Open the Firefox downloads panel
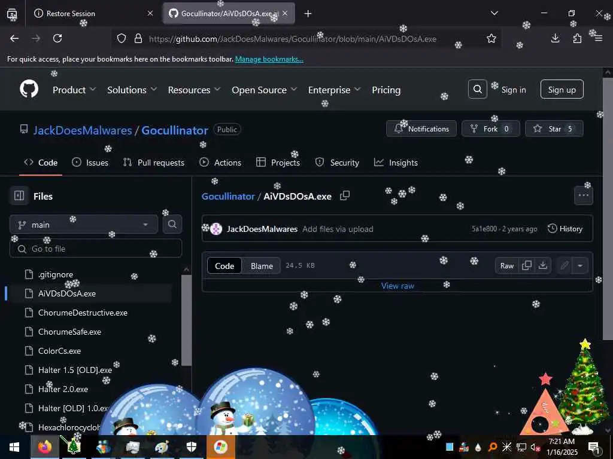 pyautogui.click(x=555, y=38)
